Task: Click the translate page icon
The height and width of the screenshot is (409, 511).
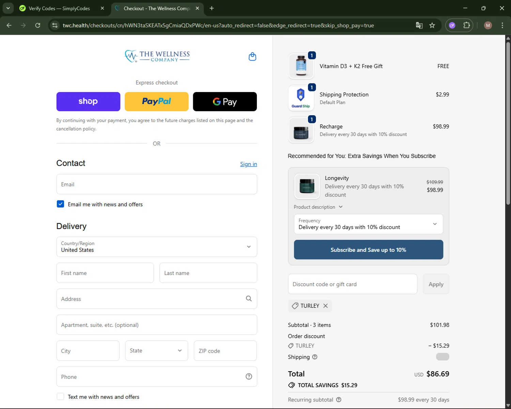Action: point(419,25)
